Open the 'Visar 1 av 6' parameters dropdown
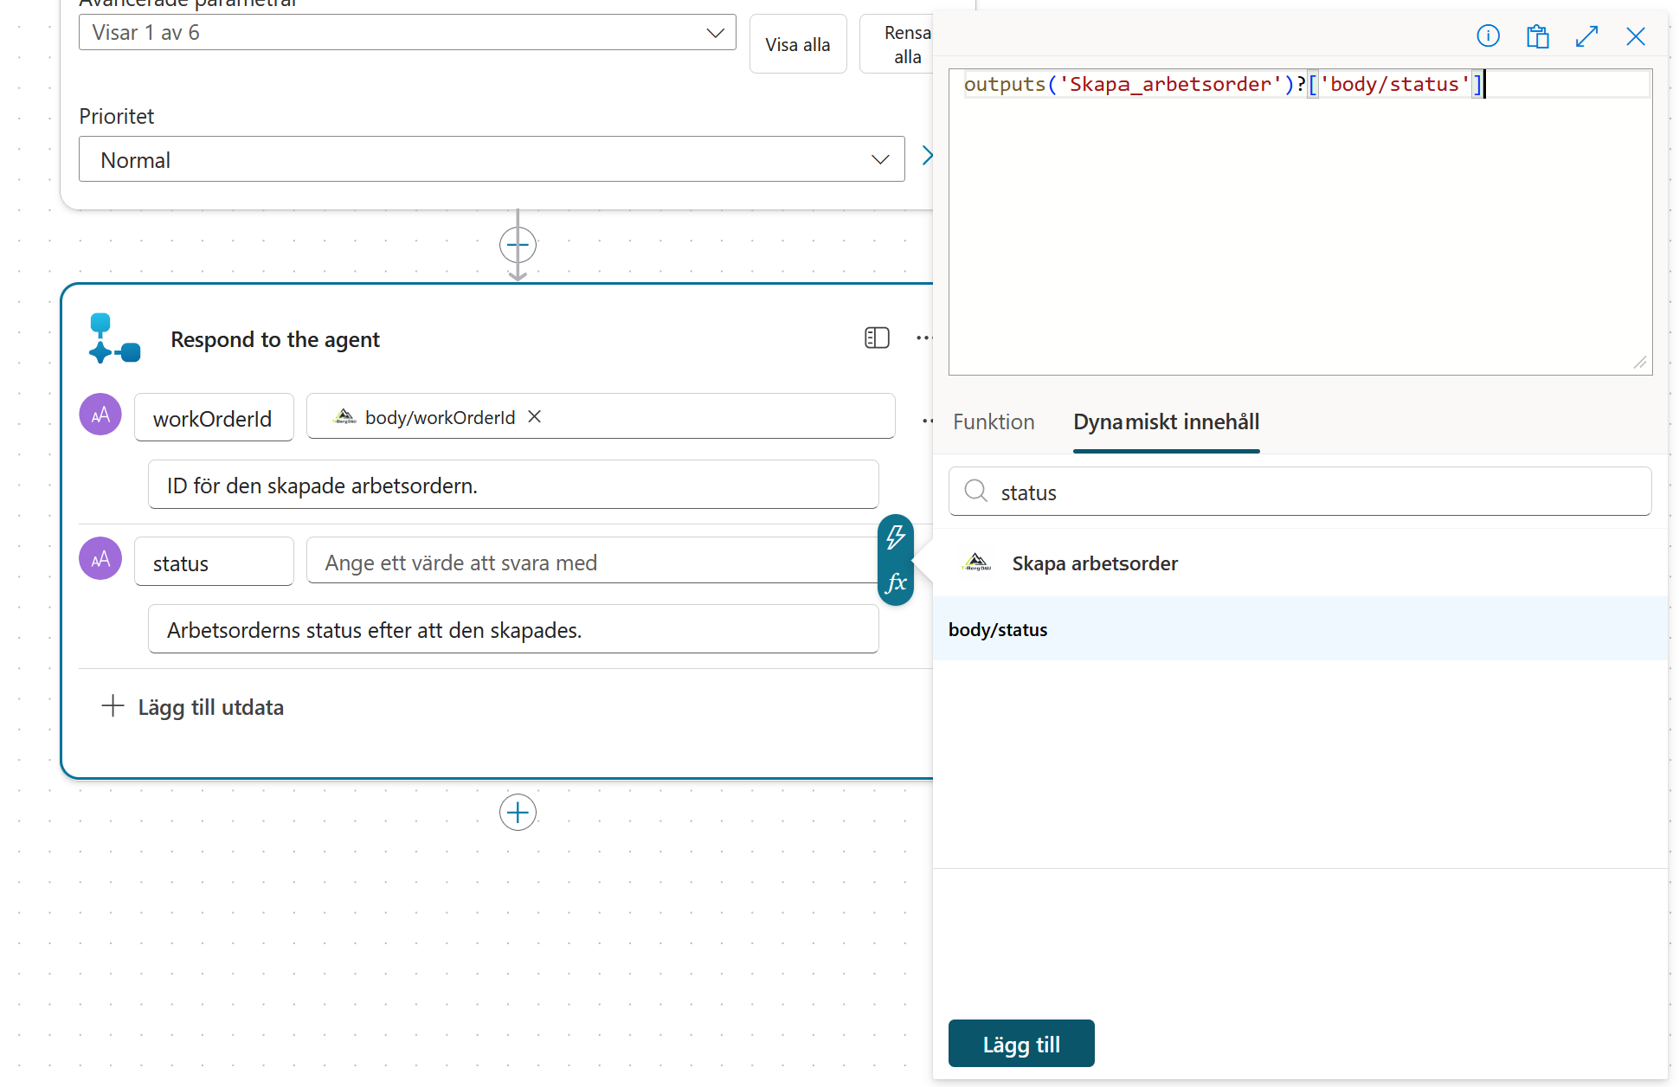The image size is (1679, 1087). click(408, 33)
